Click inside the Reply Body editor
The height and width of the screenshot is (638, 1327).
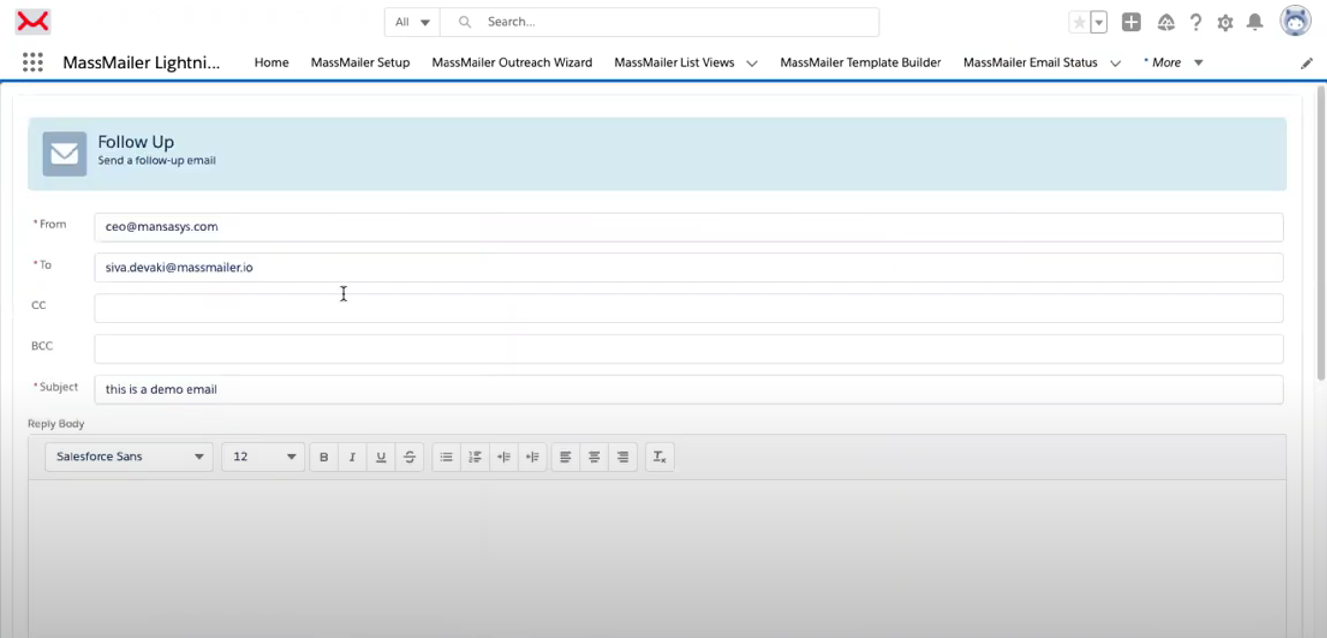657,558
